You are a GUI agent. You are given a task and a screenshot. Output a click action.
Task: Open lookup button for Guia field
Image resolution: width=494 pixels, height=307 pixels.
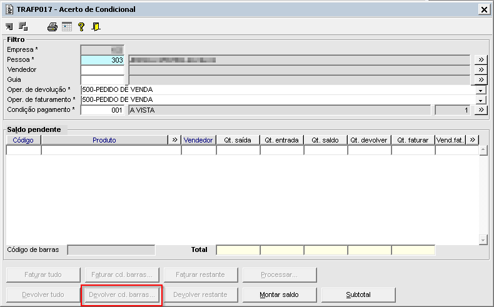click(x=481, y=79)
